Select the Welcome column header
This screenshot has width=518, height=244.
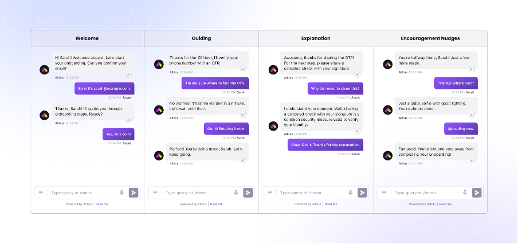pos(87,38)
